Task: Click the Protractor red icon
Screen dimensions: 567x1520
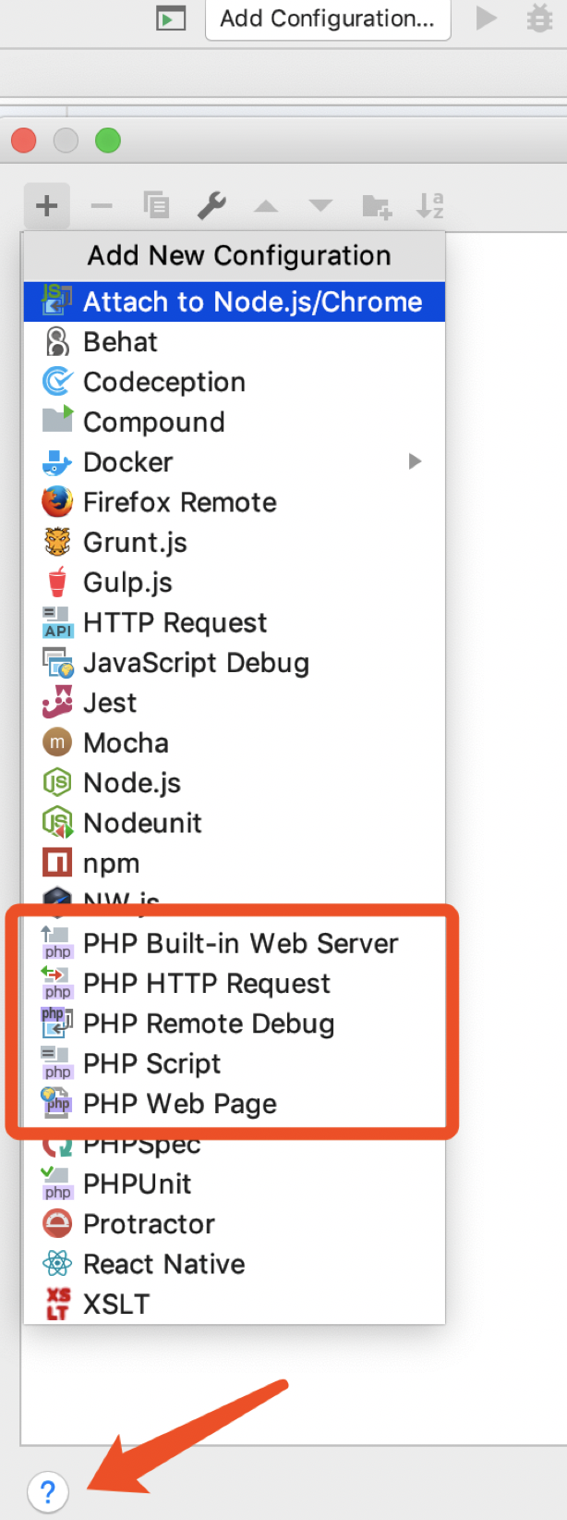Action: pos(57,1223)
